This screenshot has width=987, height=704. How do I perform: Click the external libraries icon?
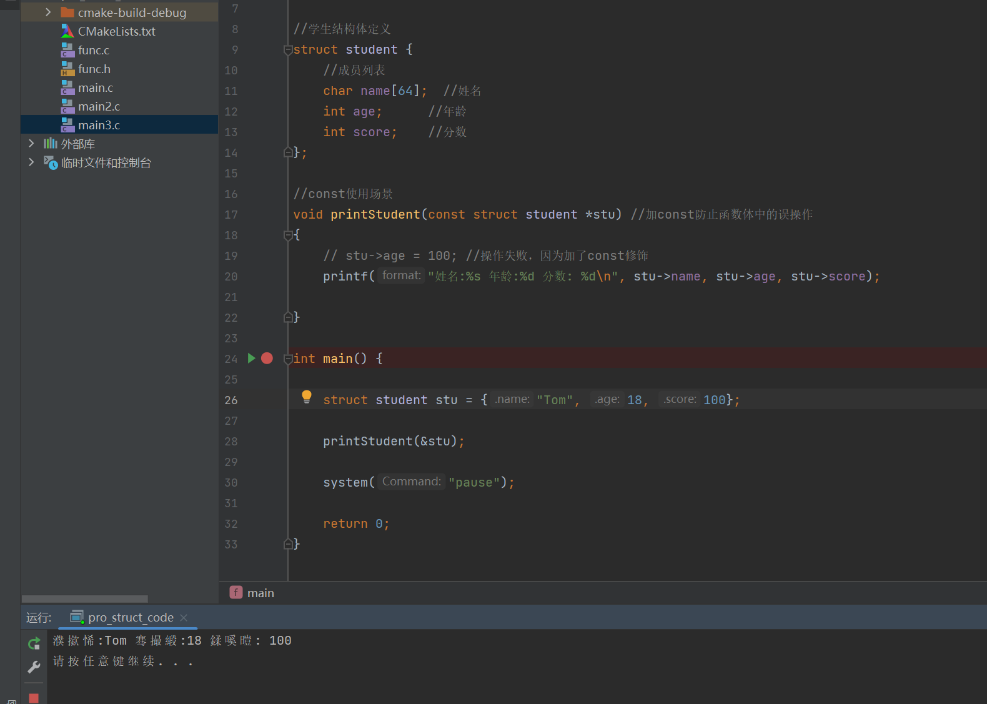click(x=51, y=144)
